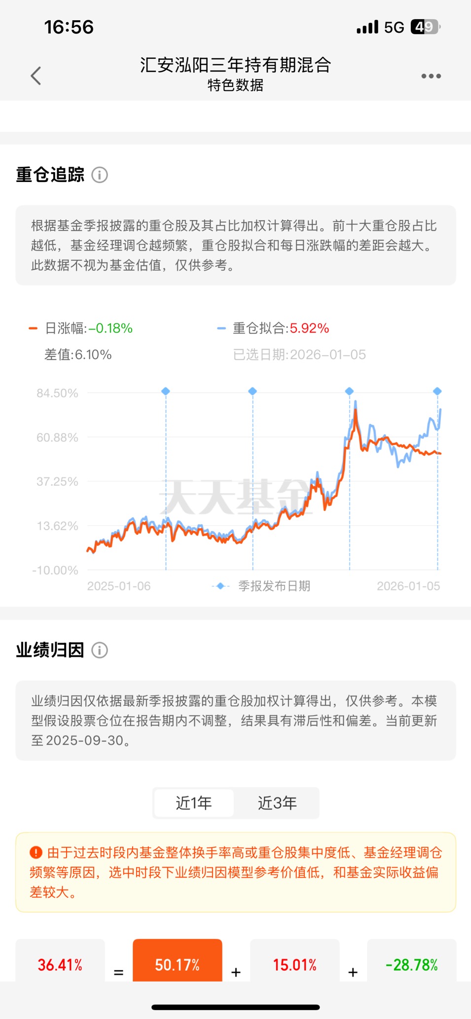Tap the 重仓追踪 description text box

pos(236,245)
